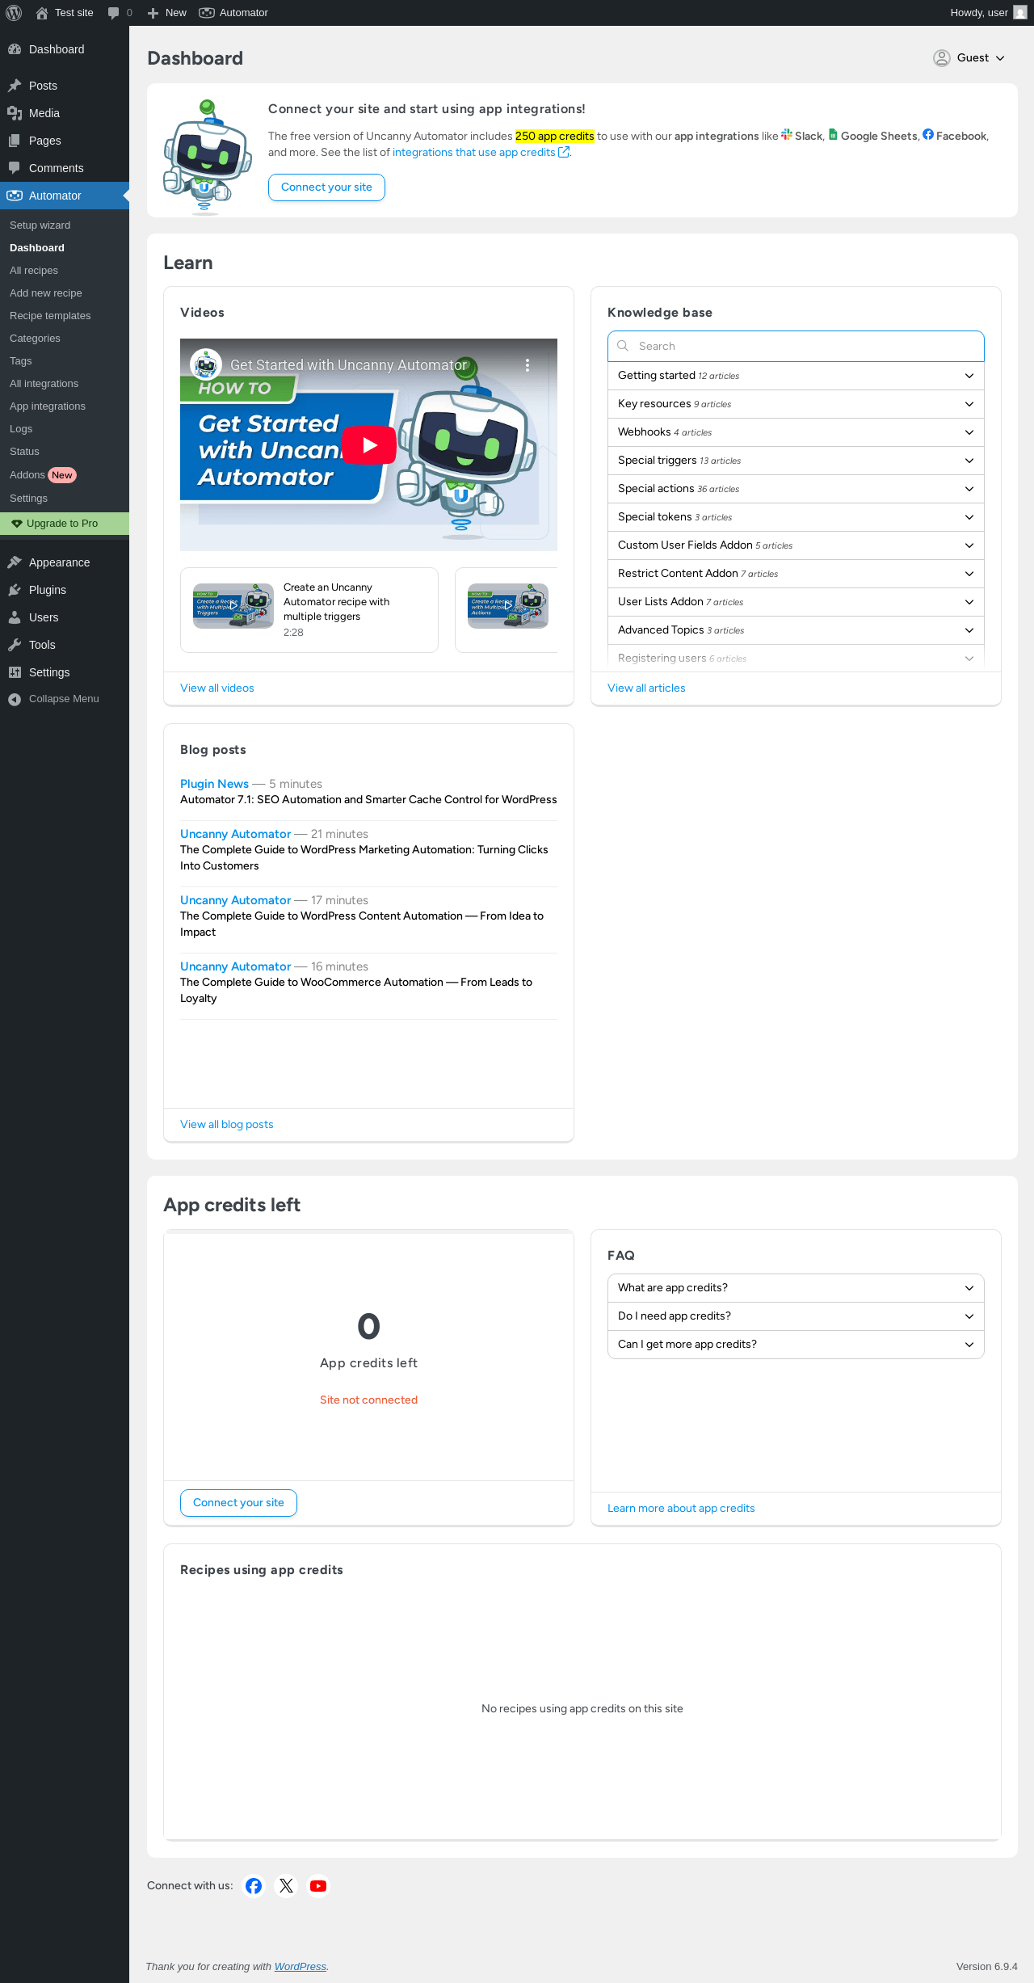Open All recipes submenu item

click(x=65, y=271)
